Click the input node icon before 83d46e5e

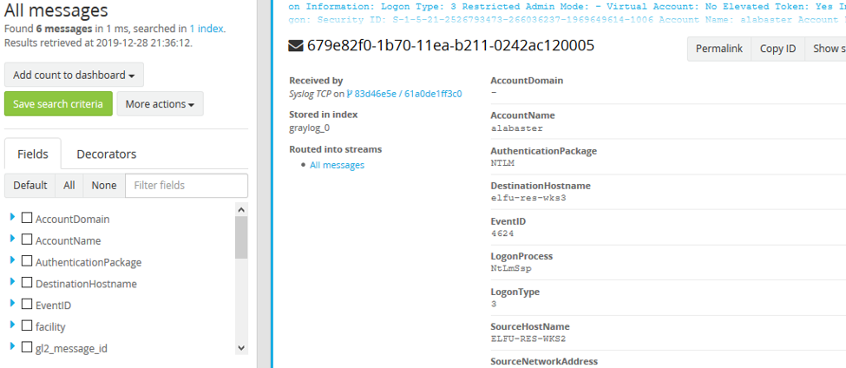pos(350,94)
